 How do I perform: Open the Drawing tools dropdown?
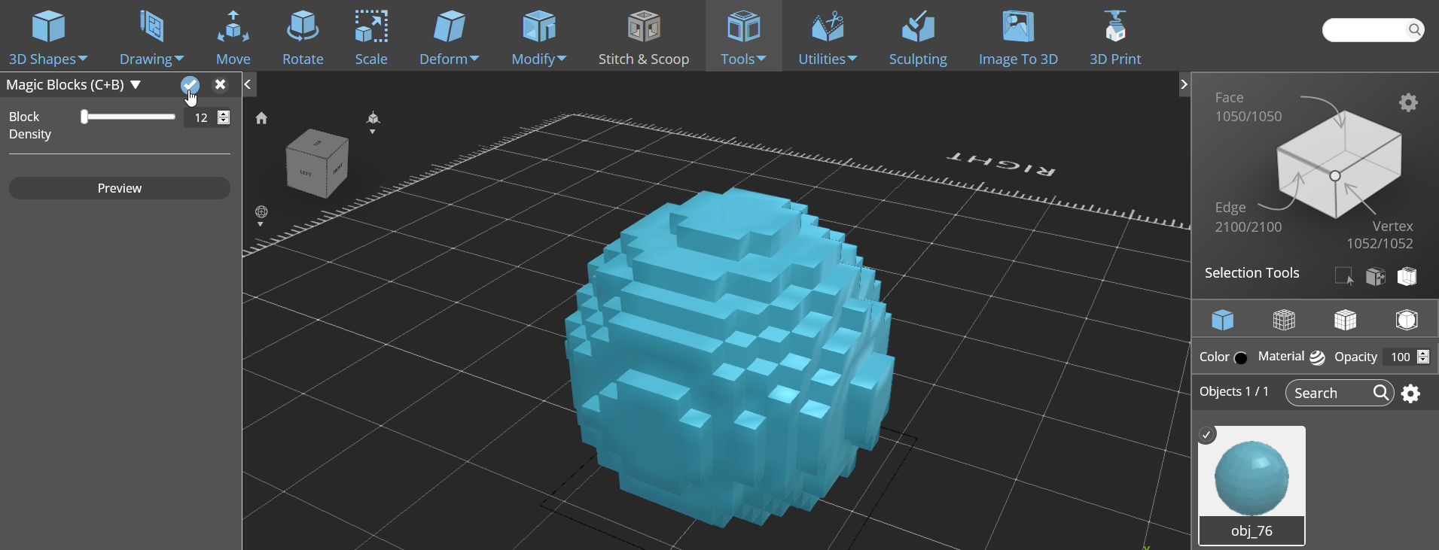click(x=151, y=37)
